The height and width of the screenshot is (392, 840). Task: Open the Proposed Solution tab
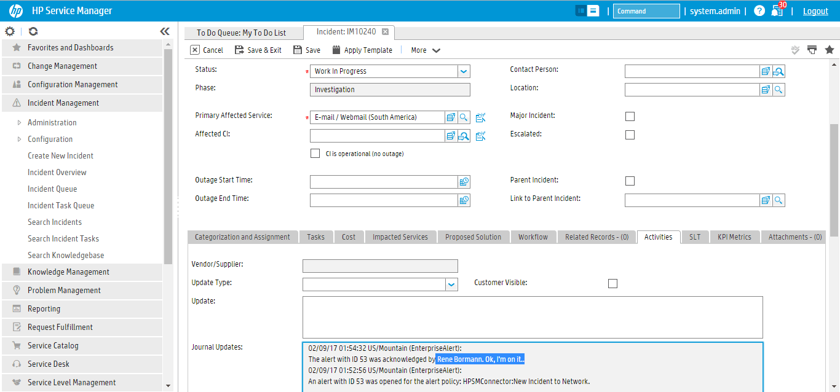473,237
